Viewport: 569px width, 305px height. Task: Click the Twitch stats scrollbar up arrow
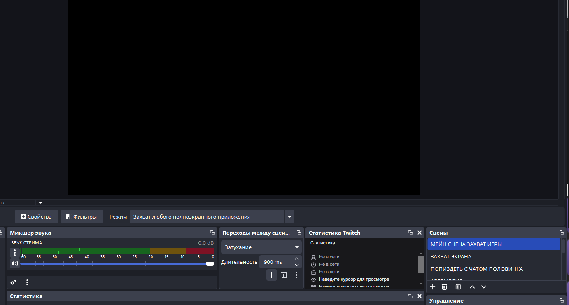421,253
